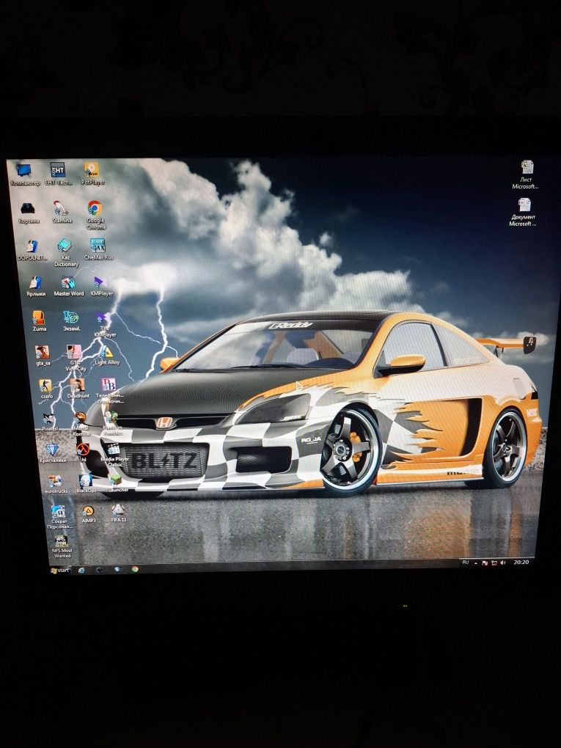
Task: Launch NFS Most Wanted
Action: (62, 547)
